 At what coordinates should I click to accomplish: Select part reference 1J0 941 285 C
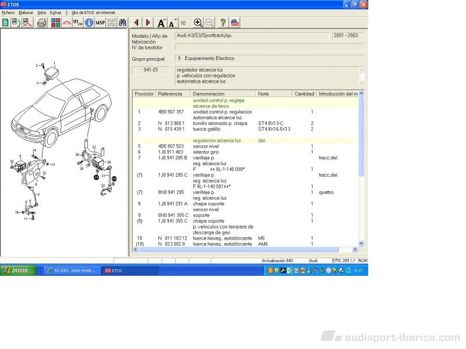tap(172, 175)
